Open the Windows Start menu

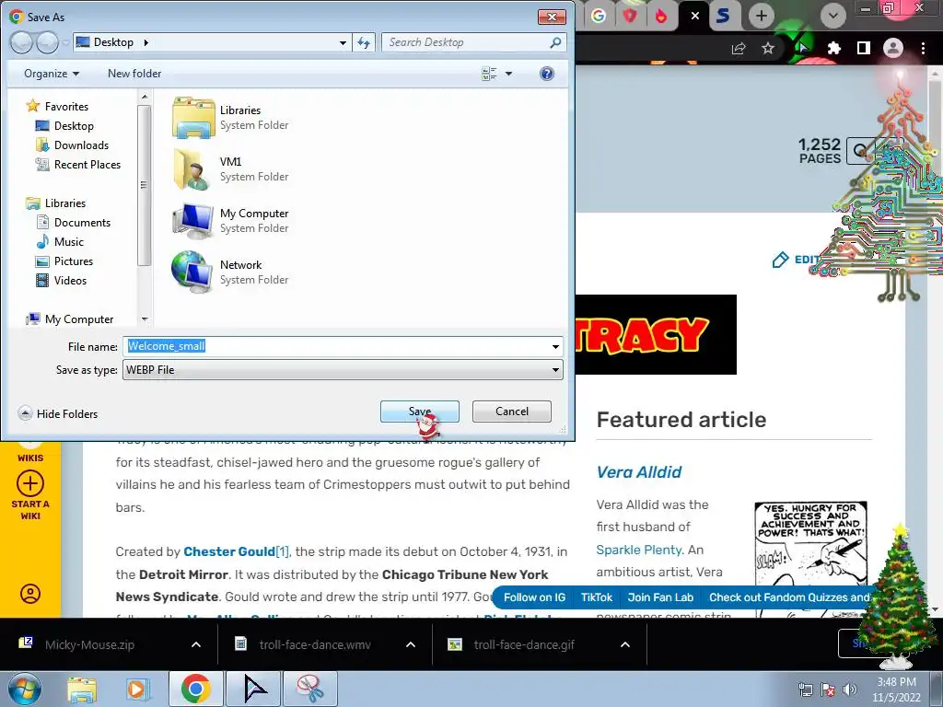(24, 689)
